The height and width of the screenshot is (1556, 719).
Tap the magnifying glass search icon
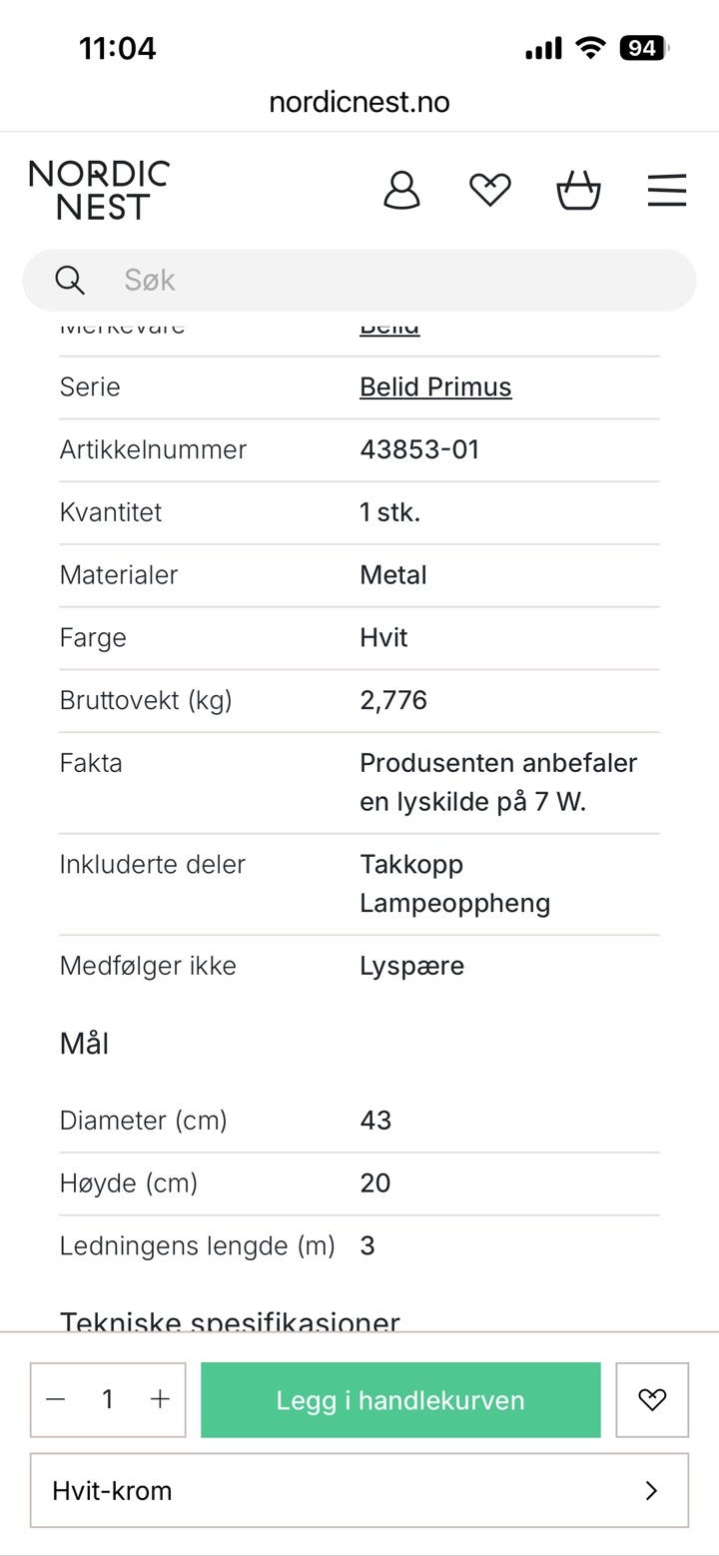point(70,281)
